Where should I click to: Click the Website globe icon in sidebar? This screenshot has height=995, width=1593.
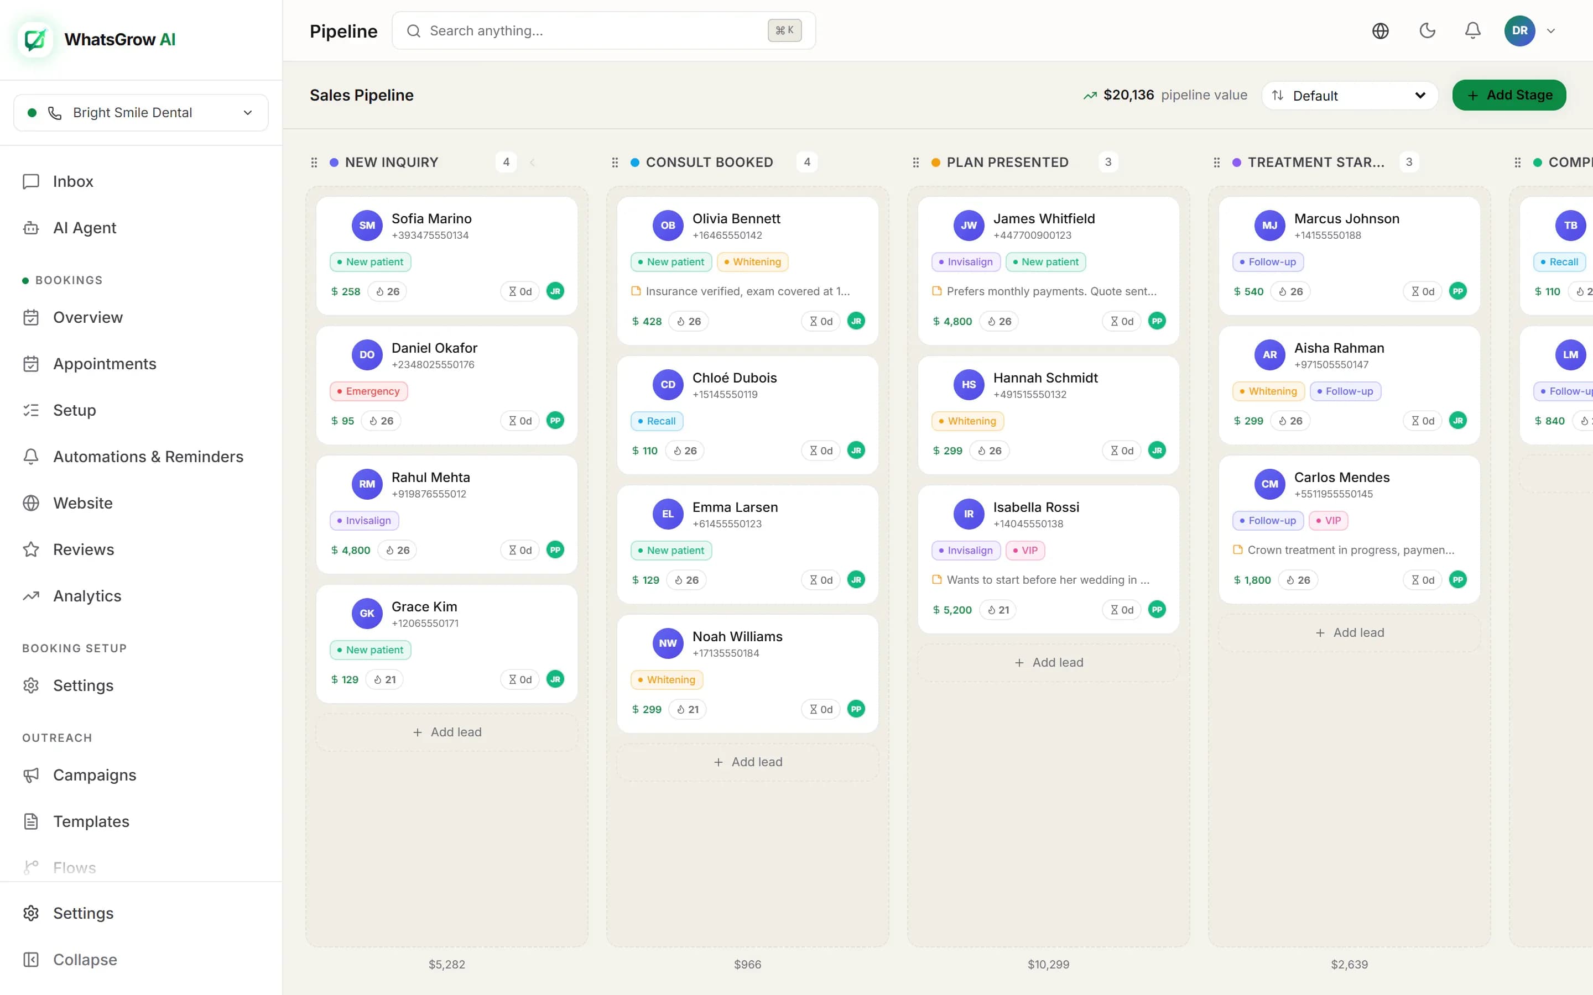(31, 504)
